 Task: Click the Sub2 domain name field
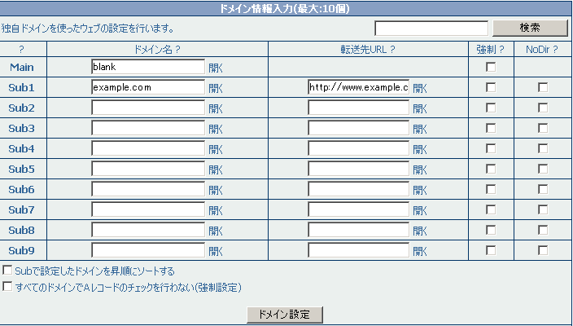point(148,108)
